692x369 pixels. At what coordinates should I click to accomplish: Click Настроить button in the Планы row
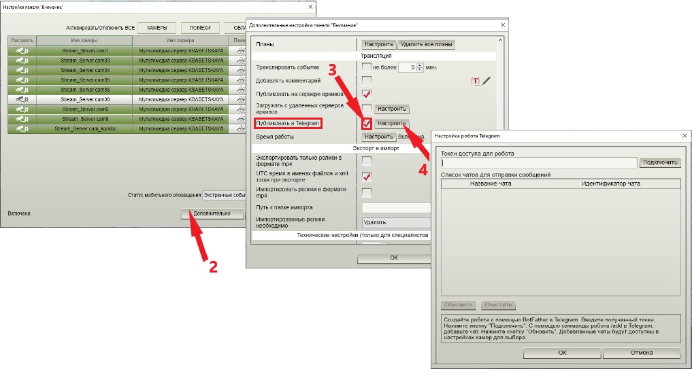[379, 45]
